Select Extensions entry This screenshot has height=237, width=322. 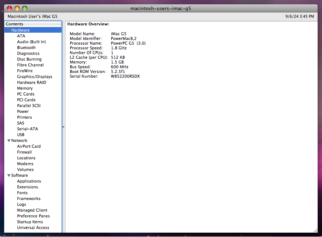tap(27, 187)
